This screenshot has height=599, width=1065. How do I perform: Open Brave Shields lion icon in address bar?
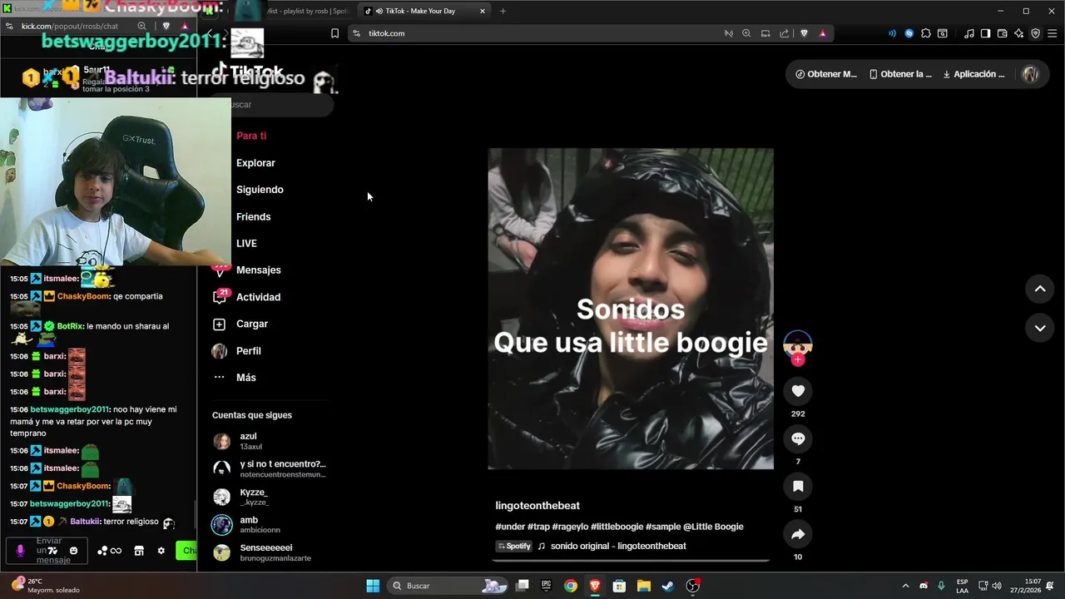[804, 33]
